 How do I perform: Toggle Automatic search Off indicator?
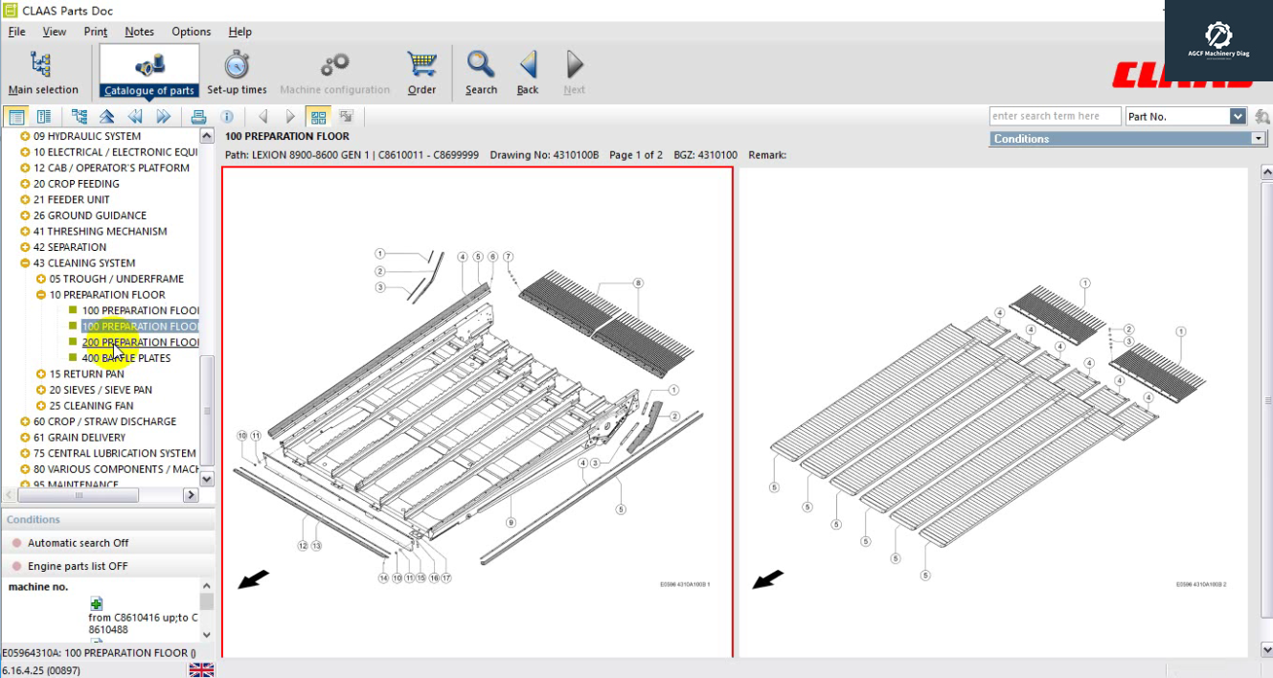(x=17, y=543)
